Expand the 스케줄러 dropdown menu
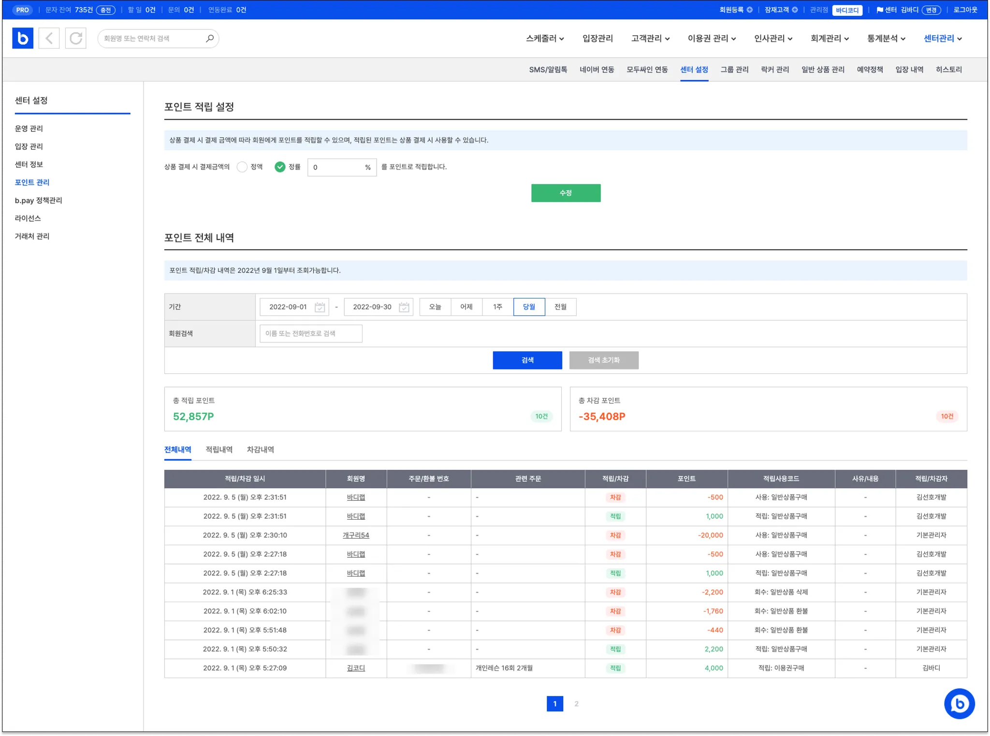Image resolution: width=990 pixels, height=736 pixels. [x=545, y=39]
